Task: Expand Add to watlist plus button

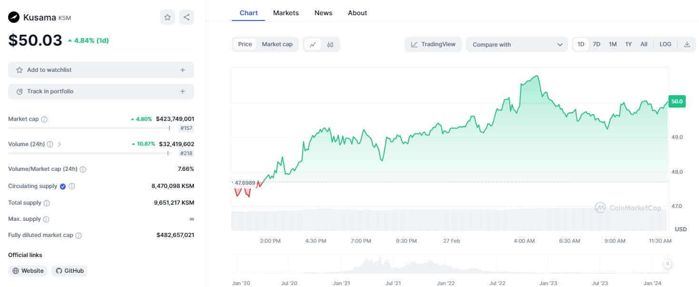Action: coord(183,70)
